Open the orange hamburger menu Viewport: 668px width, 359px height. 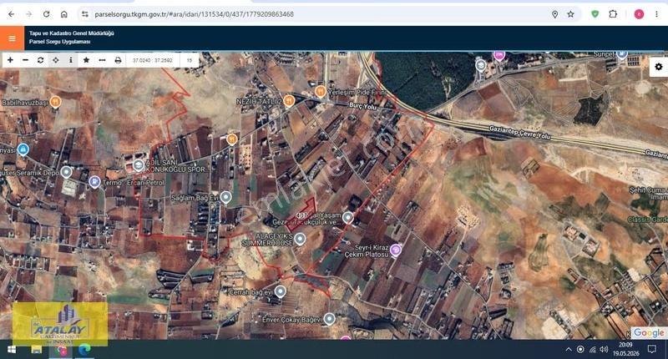click(12, 38)
